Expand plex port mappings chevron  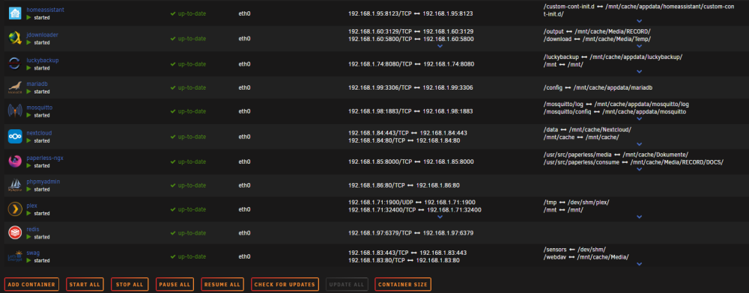(x=440, y=217)
